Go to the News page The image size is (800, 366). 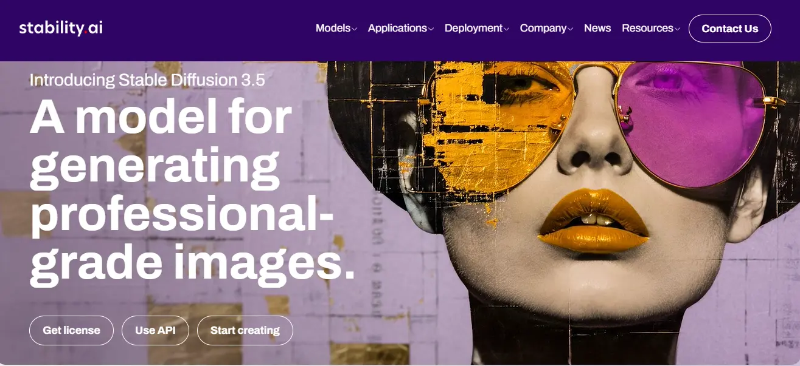coord(597,28)
